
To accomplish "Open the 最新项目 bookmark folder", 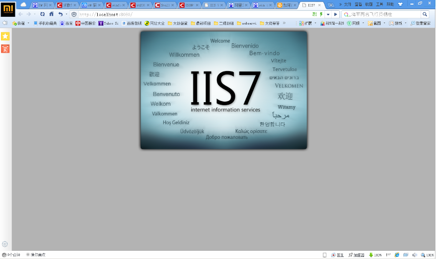I will [x=201, y=23].
